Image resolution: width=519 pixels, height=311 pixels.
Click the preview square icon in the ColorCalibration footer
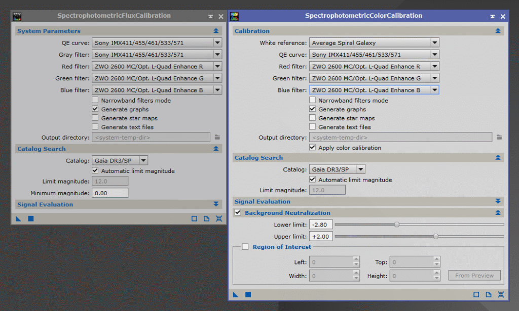476,294
